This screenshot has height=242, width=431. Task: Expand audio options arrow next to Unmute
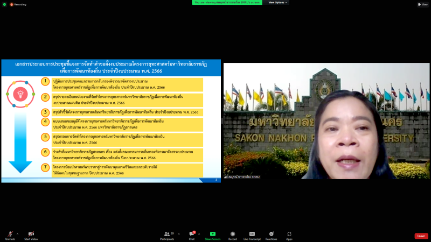pyautogui.click(x=17, y=233)
